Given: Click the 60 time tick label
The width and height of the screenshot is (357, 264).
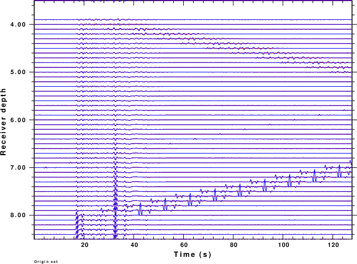Looking at the screenshot, I should (184, 245).
